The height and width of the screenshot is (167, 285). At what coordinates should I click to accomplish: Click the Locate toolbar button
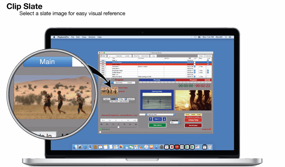(127, 56)
